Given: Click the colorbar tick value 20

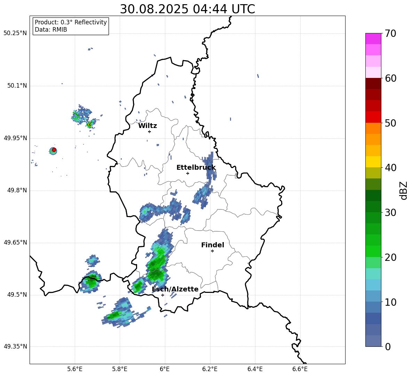Looking at the screenshot, I should coord(390,257).
